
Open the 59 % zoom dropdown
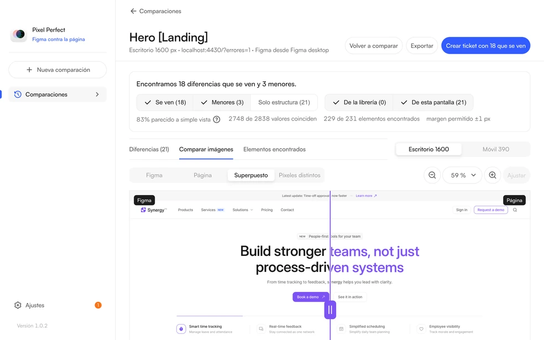pos(462,175)
